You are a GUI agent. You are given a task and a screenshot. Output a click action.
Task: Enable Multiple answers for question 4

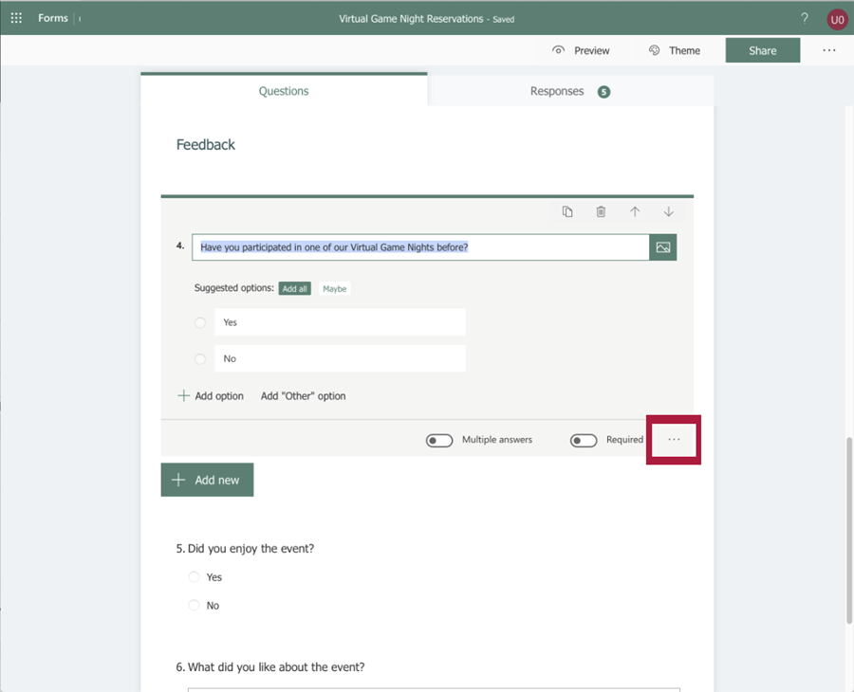click(x=439, y=440)
